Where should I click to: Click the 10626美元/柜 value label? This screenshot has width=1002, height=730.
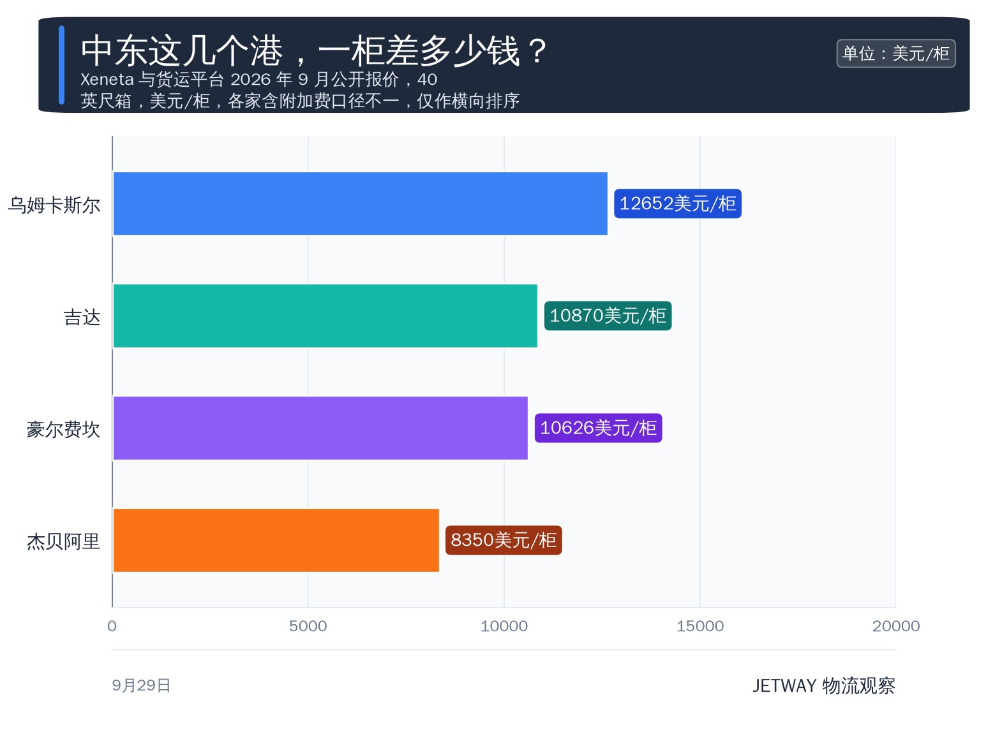click(x=598, y=428)
